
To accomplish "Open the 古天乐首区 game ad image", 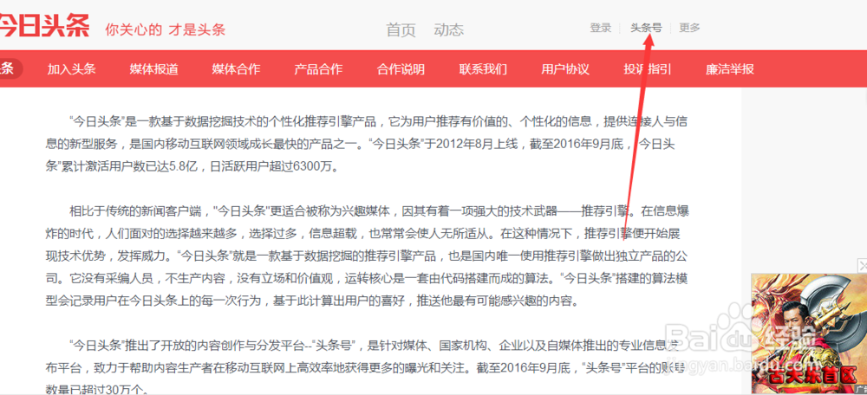I will [808, 333].
